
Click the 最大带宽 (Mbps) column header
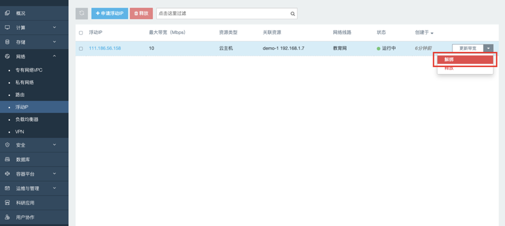pos(167,33)
